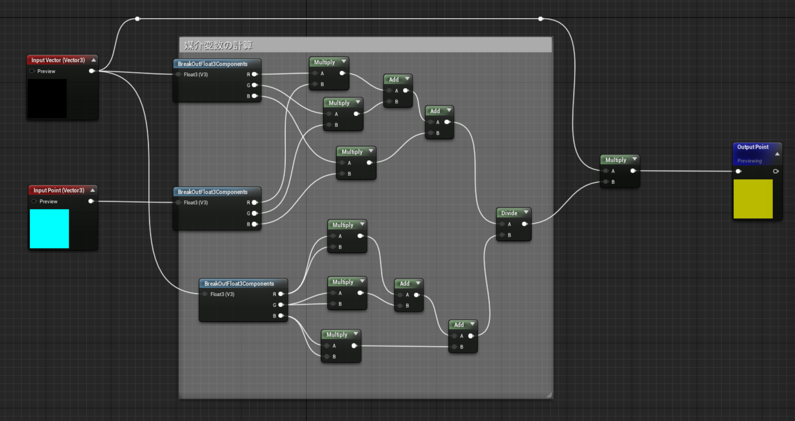Click the Divide node output pin
This screenshot has width=795, height=421.
[x=524, y=224]
